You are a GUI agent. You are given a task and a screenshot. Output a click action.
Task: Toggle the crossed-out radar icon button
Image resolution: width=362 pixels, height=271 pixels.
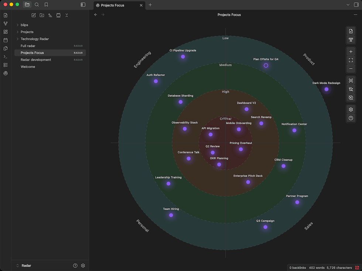click(x=351, y=97)
